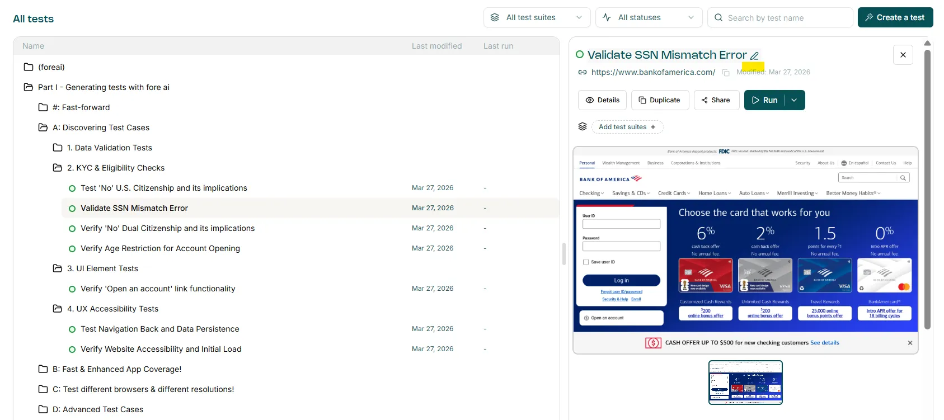The height and width of the screenshot is (420, 944).
Task: Collapse 4. UX Accessibility Tests folder
Action: point(112,309)
